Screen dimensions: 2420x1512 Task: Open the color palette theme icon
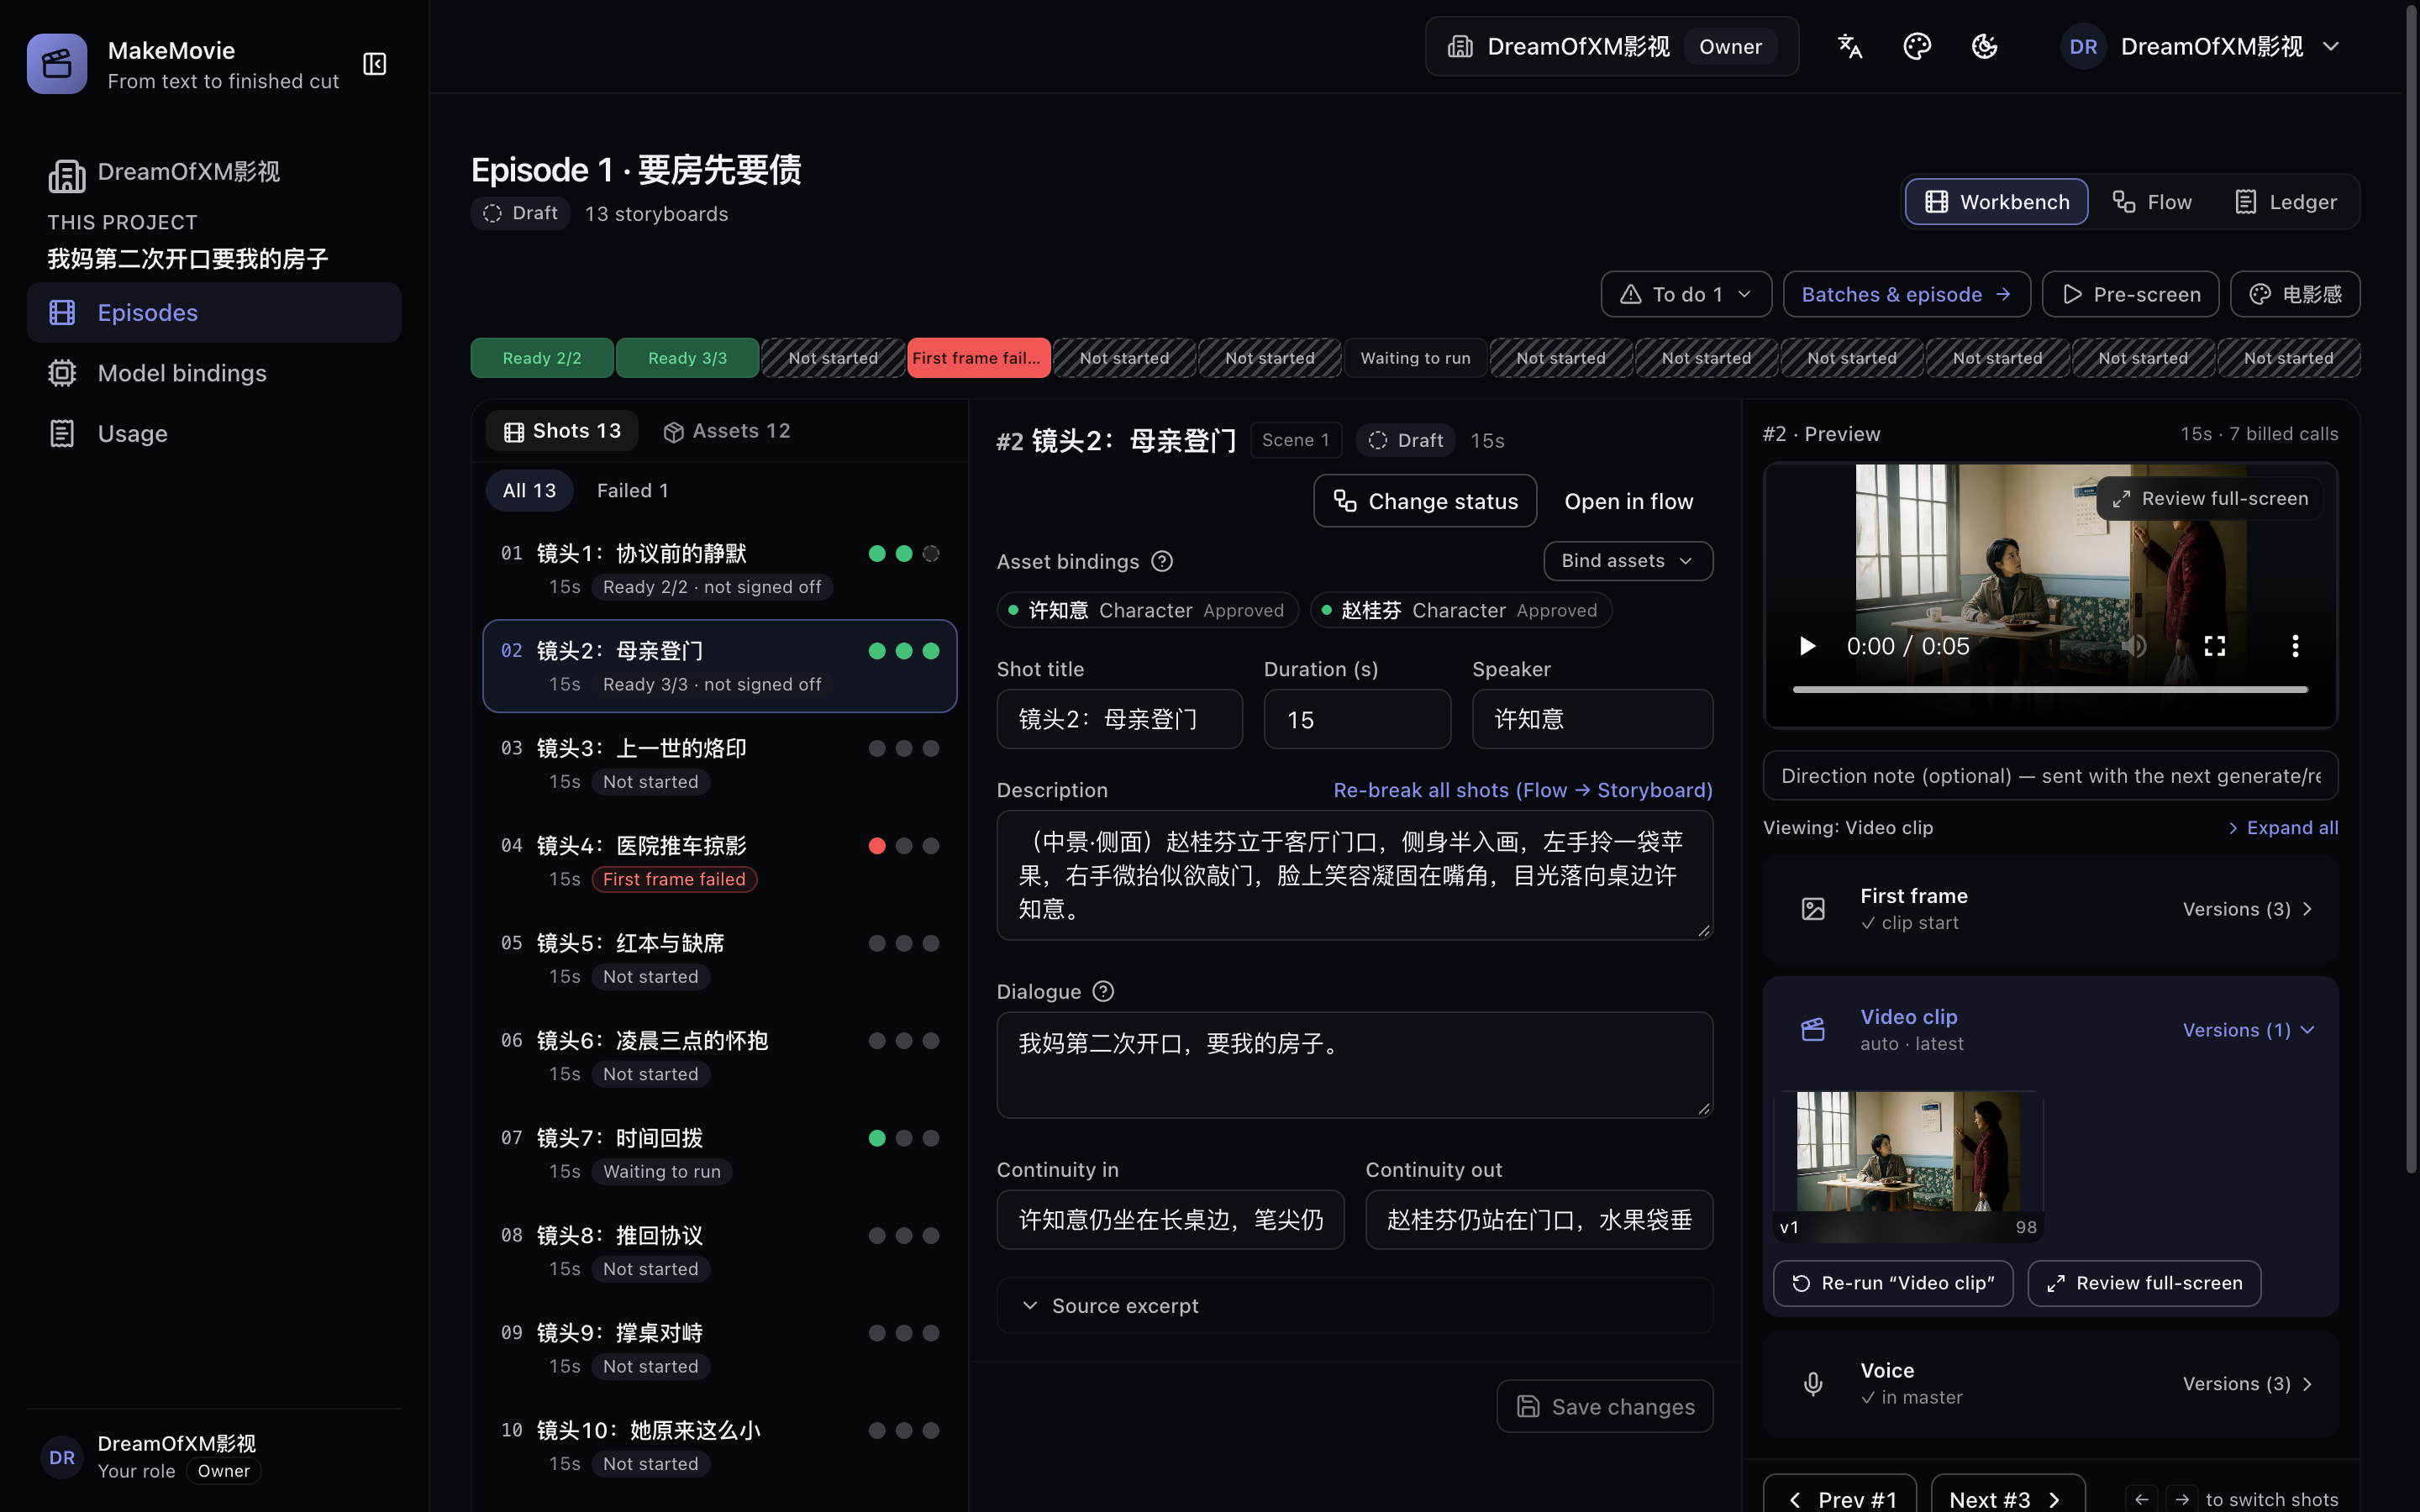tap(1916, 46)
